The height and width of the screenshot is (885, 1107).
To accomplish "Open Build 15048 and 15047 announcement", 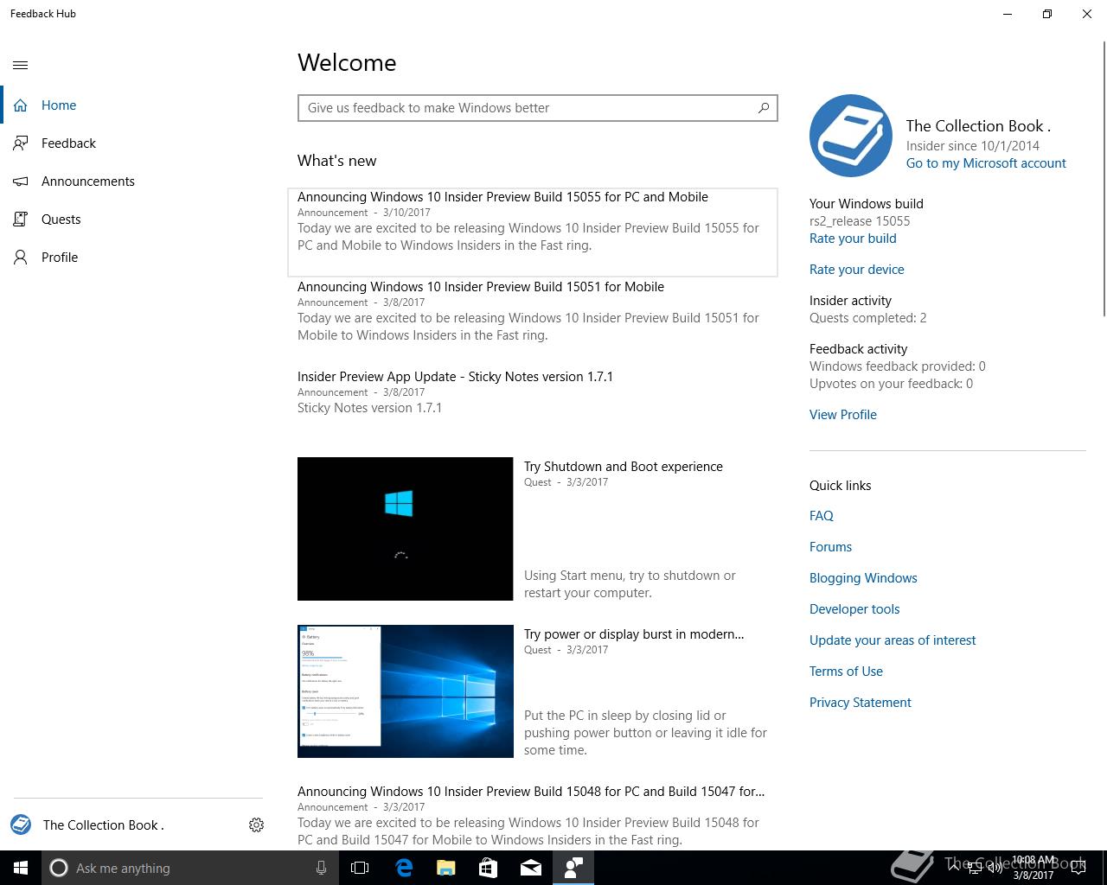I will (x=533, y=816).
